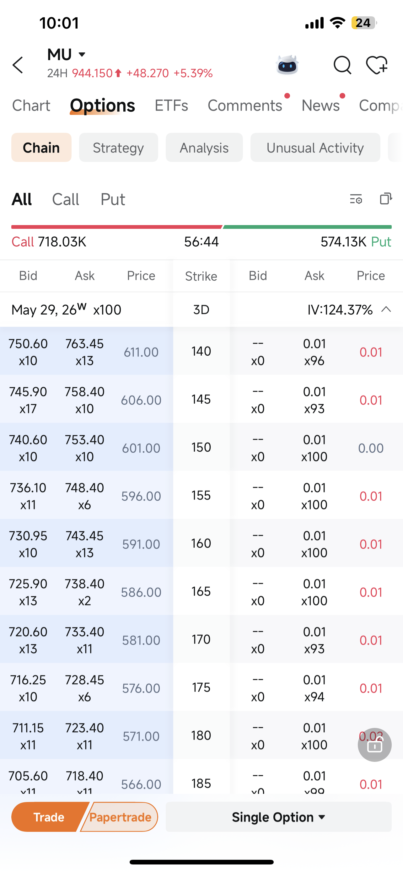Add MU to watchlist heart icon
This screenshot has height=872, width=403.
(377, 65)
